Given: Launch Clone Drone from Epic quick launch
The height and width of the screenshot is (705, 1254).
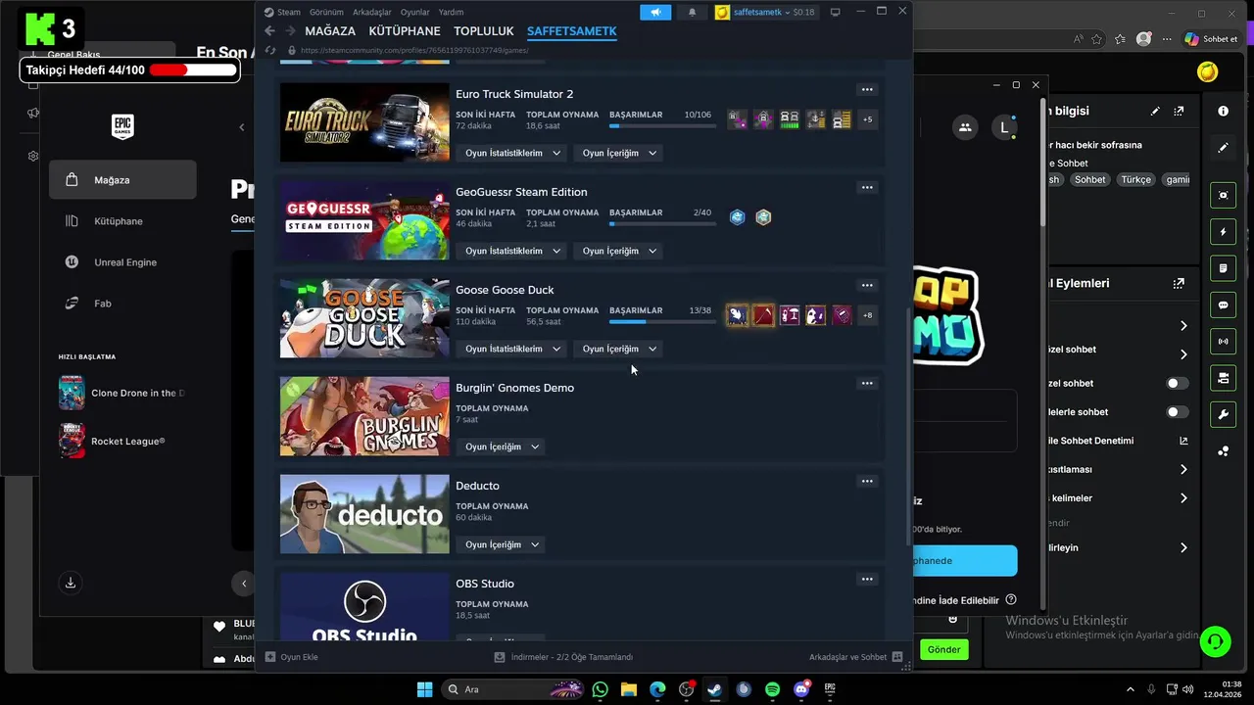Looking at the screenshot, I should pos(121,393).
